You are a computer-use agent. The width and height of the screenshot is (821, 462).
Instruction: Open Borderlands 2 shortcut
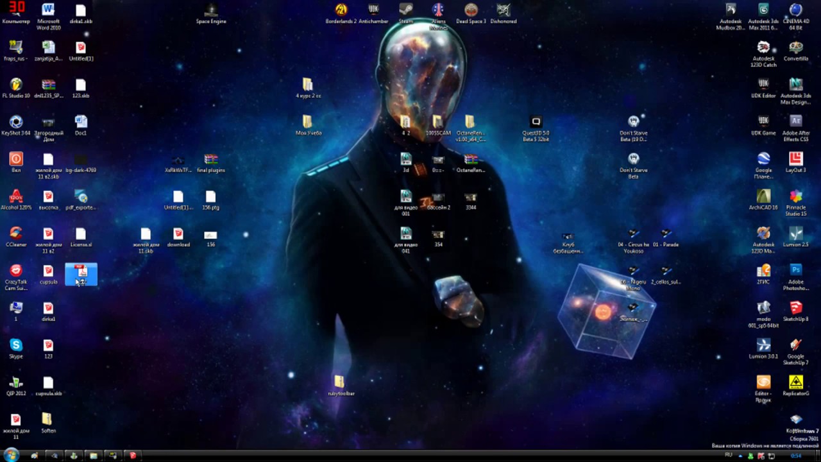pyautogui.click(x=341, y=13)
